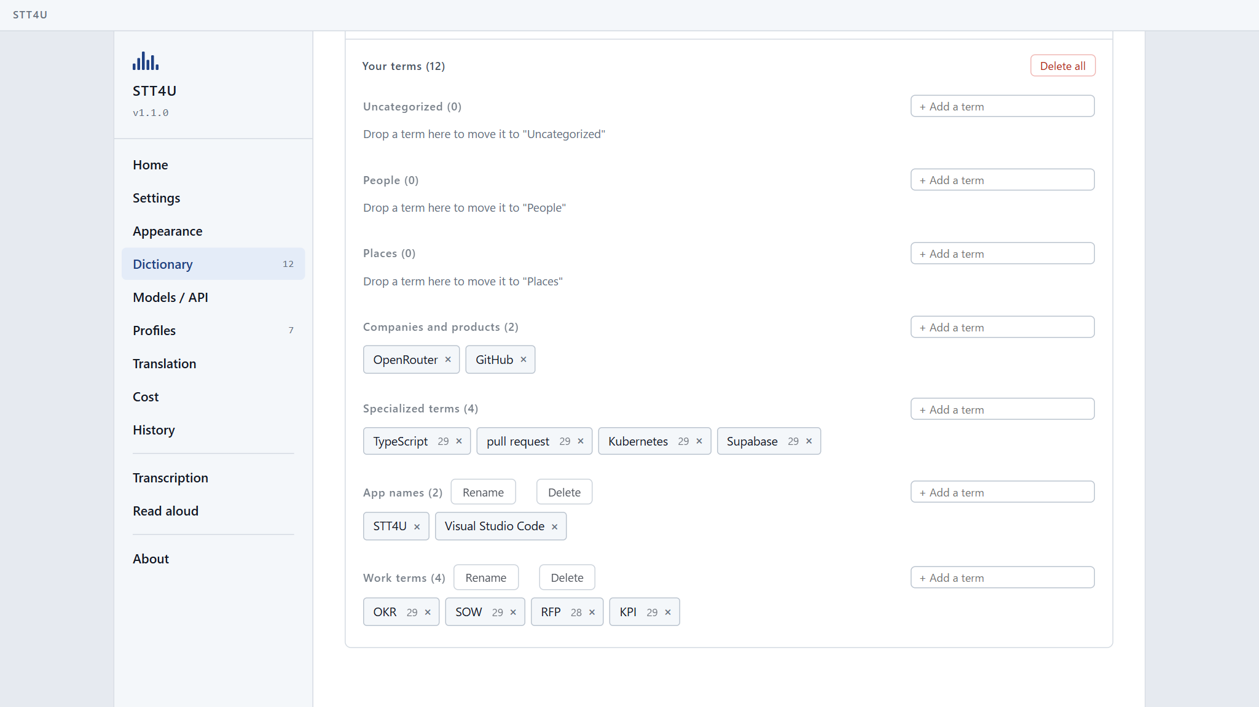Click the Kubernetes term chip label
The width and height of the screenshot is (1259, 707).
tap(638, 441)
